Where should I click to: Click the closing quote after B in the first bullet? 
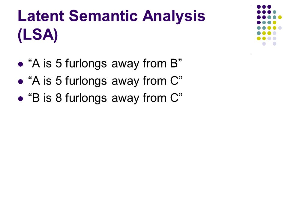pos(180,61)
